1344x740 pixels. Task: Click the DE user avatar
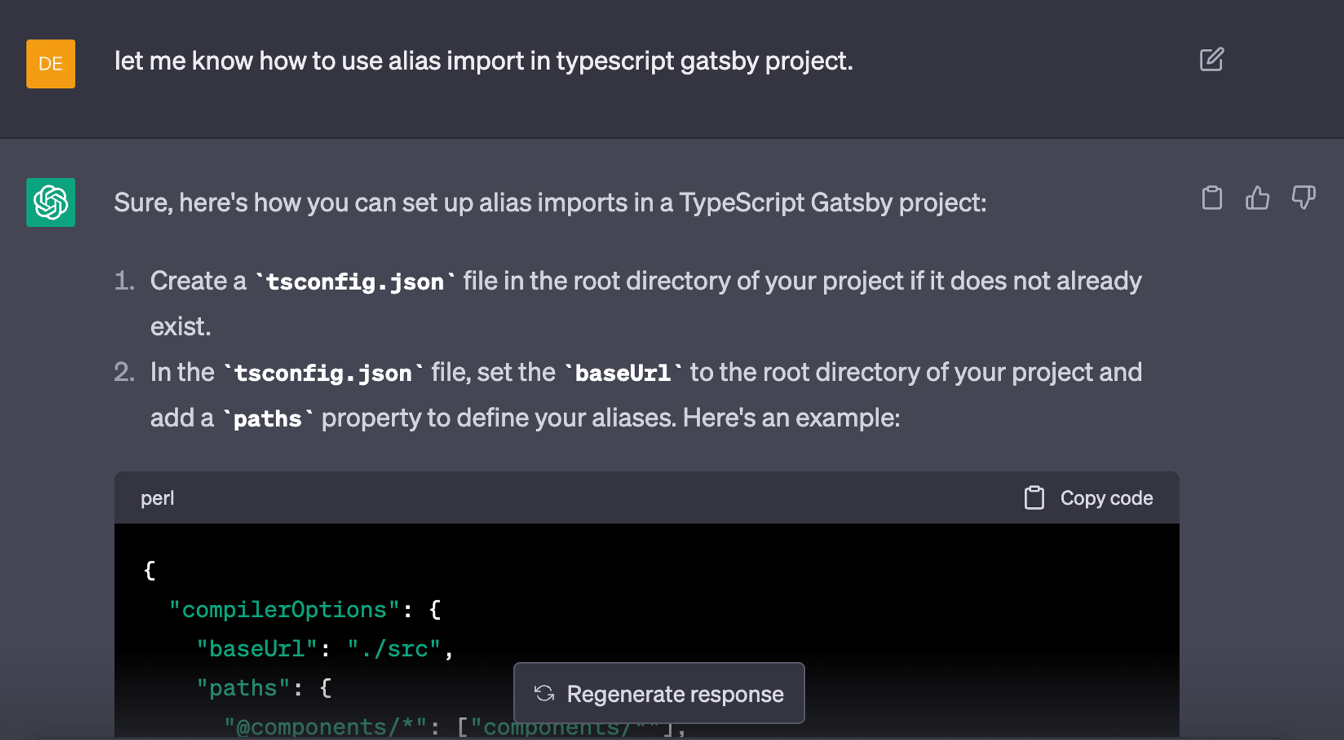tap(51, 64)
